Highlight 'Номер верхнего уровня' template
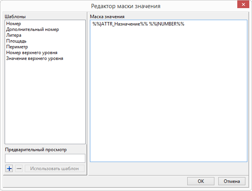This screenshot has width=252, height=191. click(x=32, y=53)
